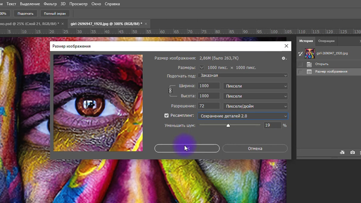Click the Разрешение value field showing 72

tap(209, 106)
